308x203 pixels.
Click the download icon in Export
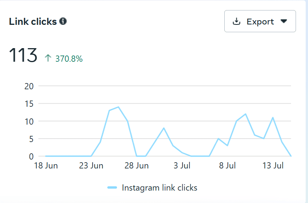pyautogui.click(x=236, y=21)
